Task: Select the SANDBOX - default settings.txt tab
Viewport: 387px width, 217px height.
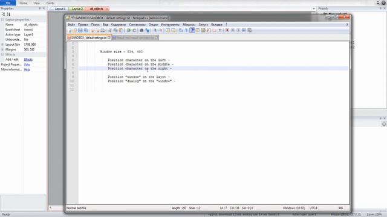Action: pos(89,37)
